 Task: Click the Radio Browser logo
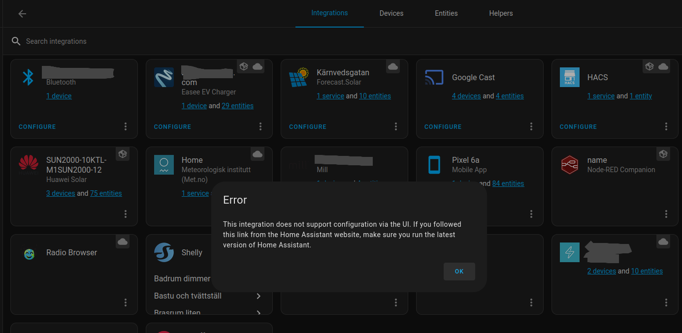[x=29, y=254]
